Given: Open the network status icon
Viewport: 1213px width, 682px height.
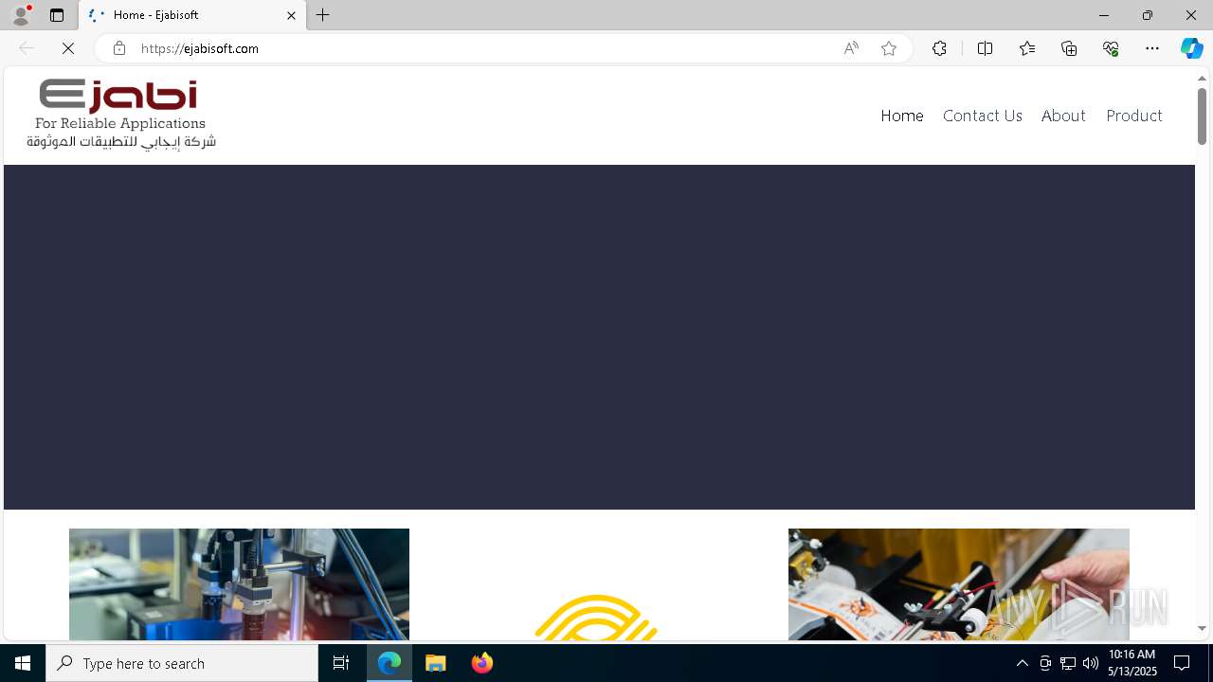Looking at the screenshot, I should (1068, 663).
